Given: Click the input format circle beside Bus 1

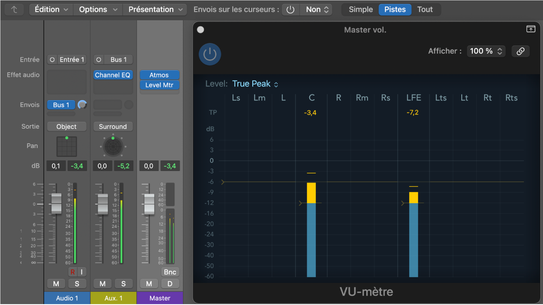Looking at the screenshot, I should pyautogui.click(x=99, y=60).
